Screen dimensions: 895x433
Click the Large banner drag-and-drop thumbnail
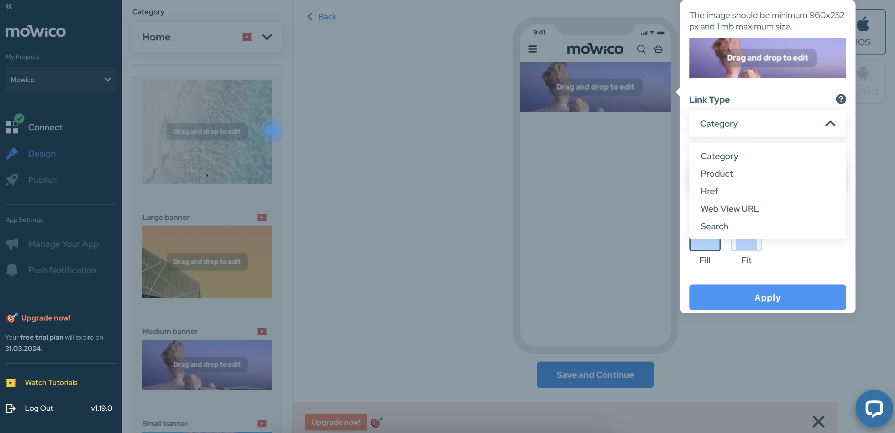[207, 261]
